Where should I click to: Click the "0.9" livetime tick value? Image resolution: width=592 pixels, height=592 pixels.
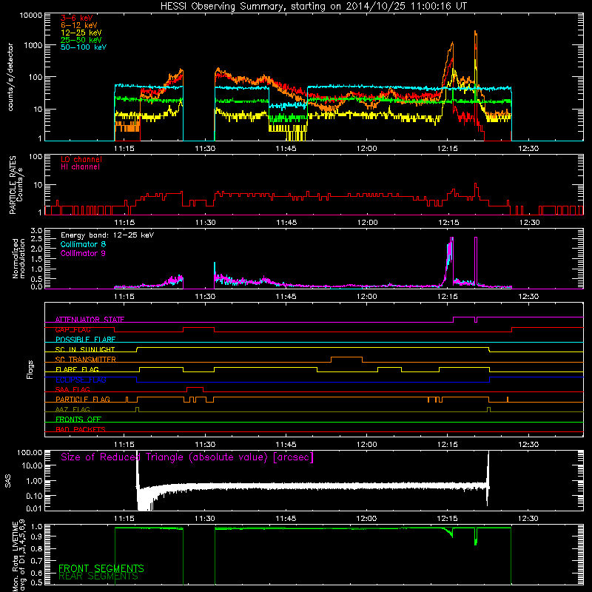point(36,536)
